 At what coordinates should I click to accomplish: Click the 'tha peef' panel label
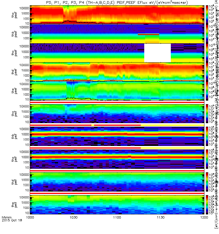(14, 15)
